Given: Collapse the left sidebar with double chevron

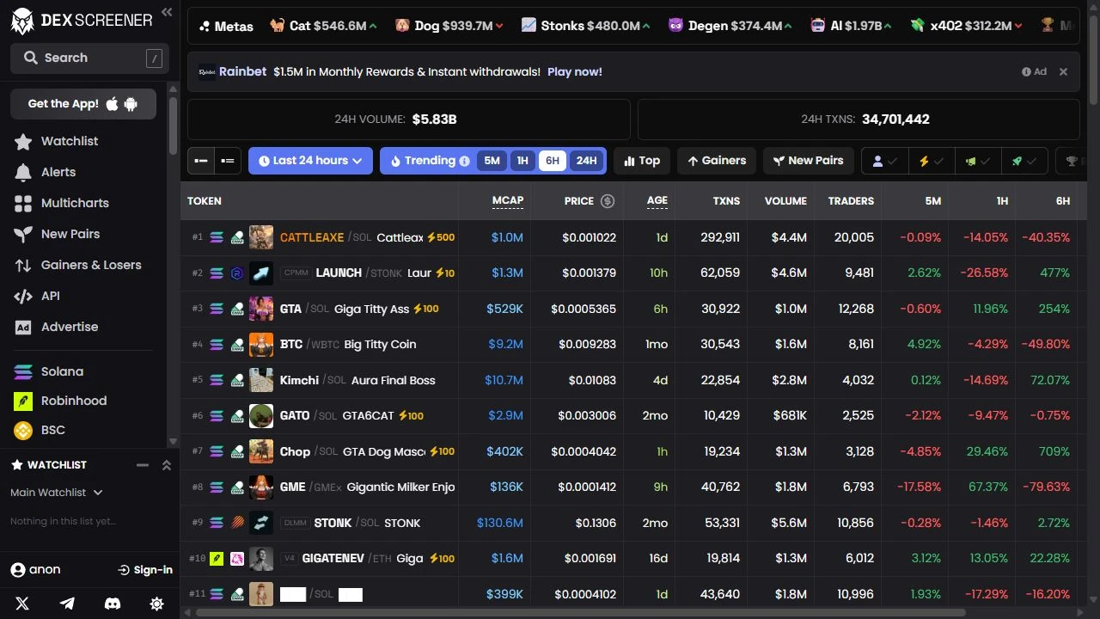Looking at the screenshot, I should pos(167,12).
